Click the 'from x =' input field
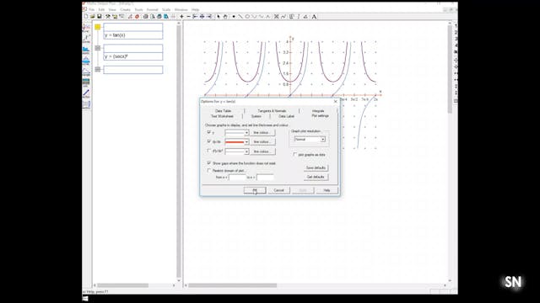Screen dimensions: 540x303 pyautogui.click(x=238, y=178)
